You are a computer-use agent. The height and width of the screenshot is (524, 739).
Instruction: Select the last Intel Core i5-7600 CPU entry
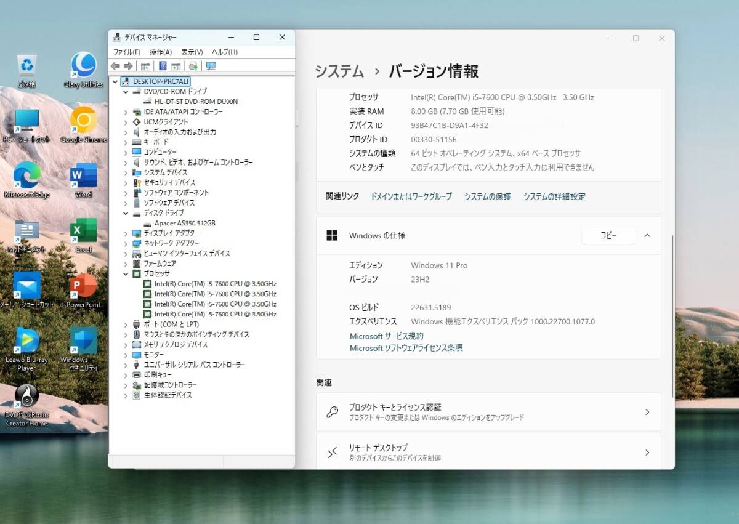[216, 314]
